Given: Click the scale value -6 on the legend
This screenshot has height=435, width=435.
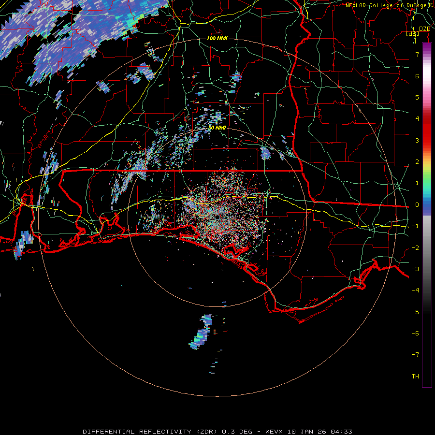Looking at the screenshot, I should coord(415,333).
